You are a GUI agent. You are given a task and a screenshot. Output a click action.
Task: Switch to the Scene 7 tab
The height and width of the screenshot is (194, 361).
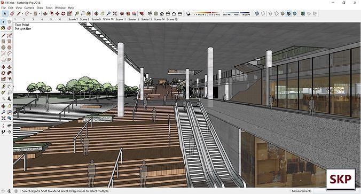pyautogui.click(x=73, y=20)
